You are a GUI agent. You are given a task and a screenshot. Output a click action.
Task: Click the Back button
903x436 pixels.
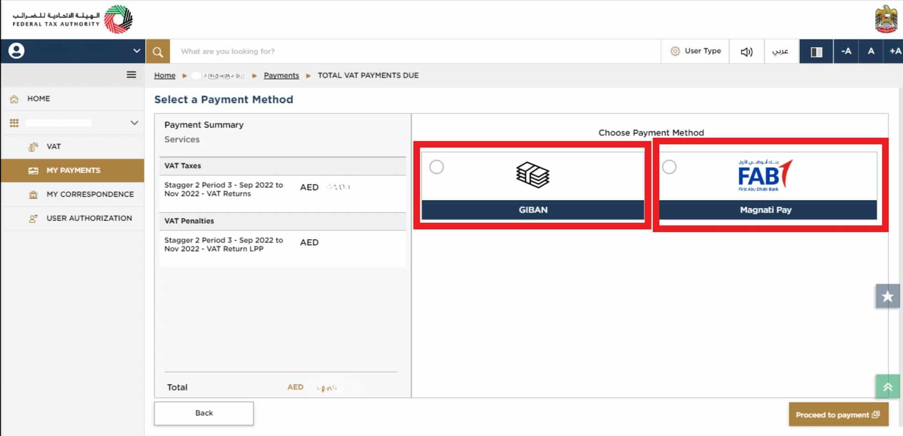point(204,413)
